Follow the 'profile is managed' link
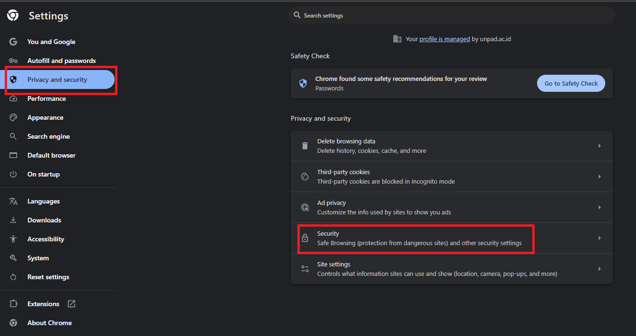This screenshot has width=636, height=336. pos(445,39)
